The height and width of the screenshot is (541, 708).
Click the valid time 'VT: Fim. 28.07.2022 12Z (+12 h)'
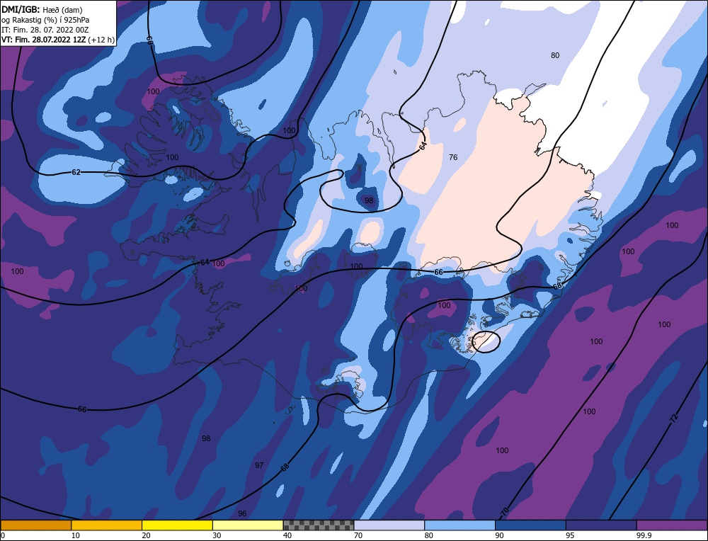(x=58, y=40)
